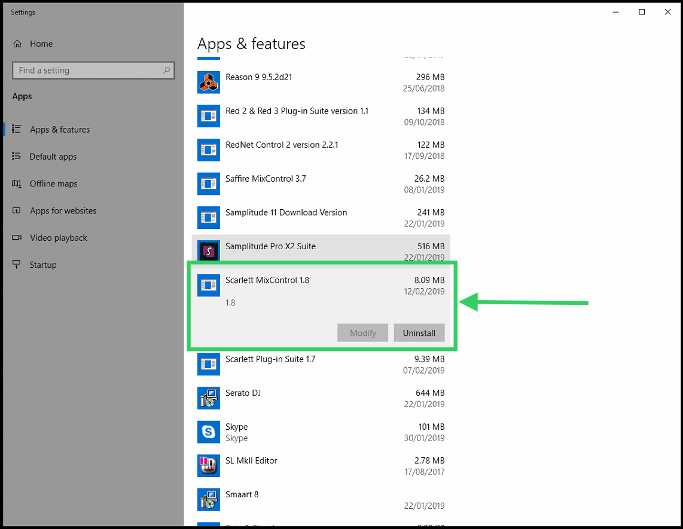Click the Scarlett MixControl 1.8 icon

coord(208,285)
